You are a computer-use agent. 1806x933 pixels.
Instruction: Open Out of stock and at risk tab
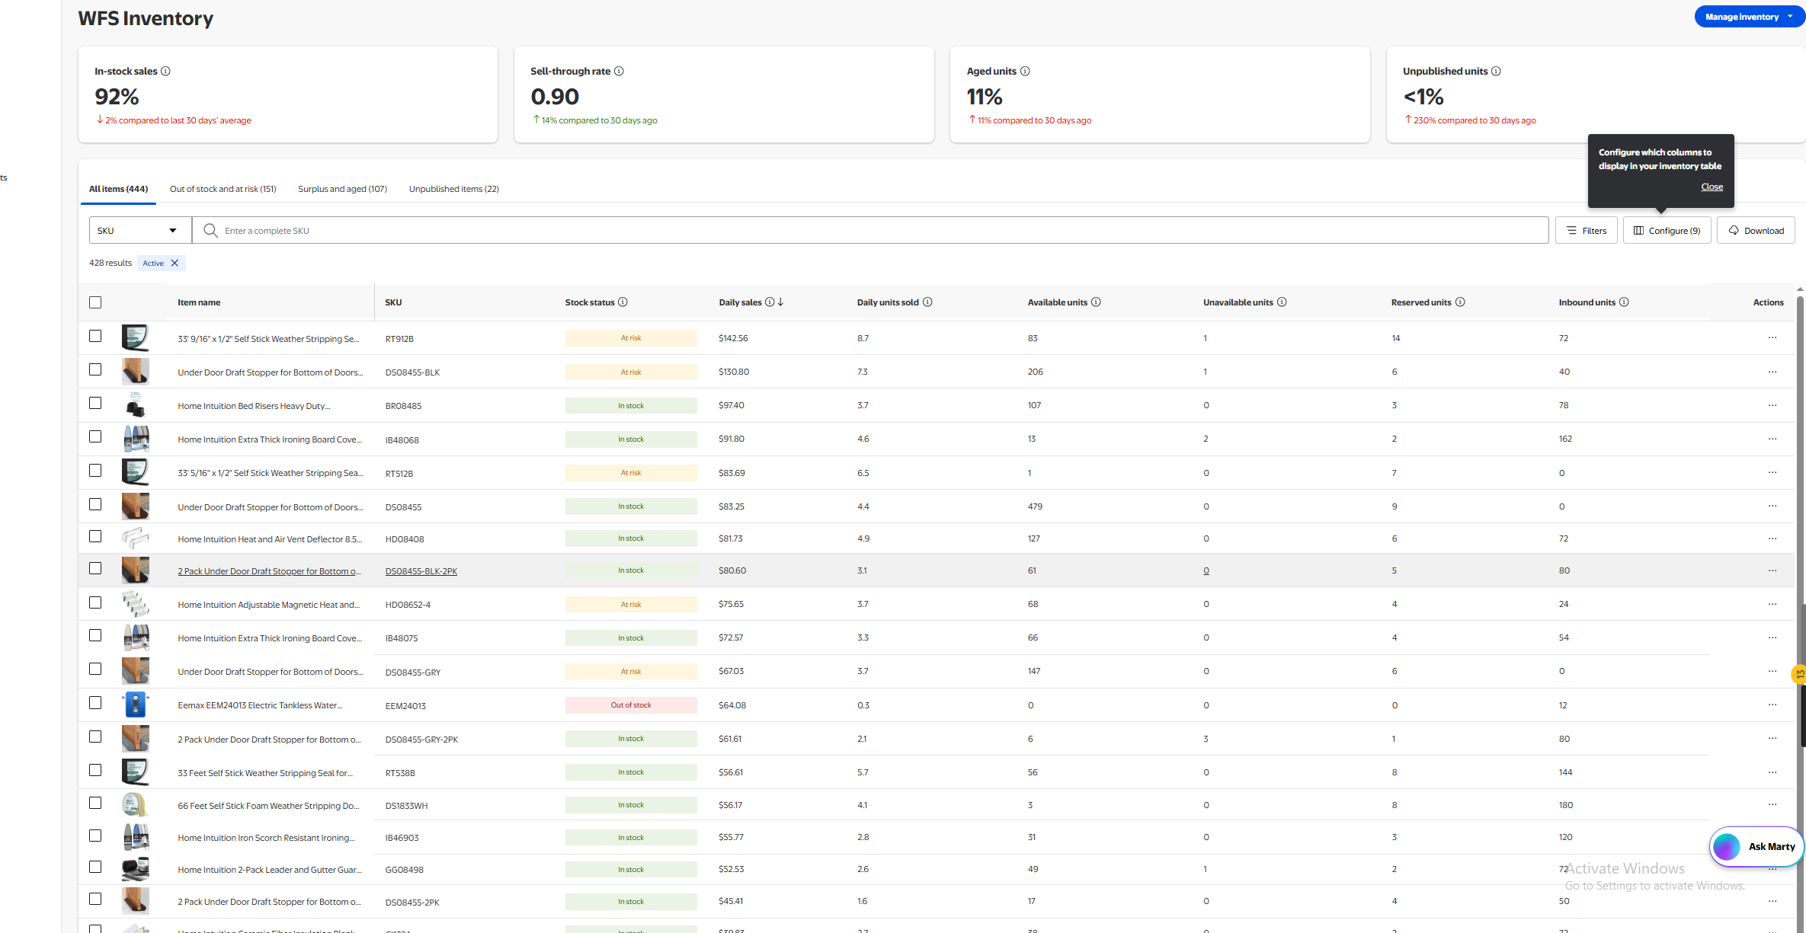coord(223,189)
